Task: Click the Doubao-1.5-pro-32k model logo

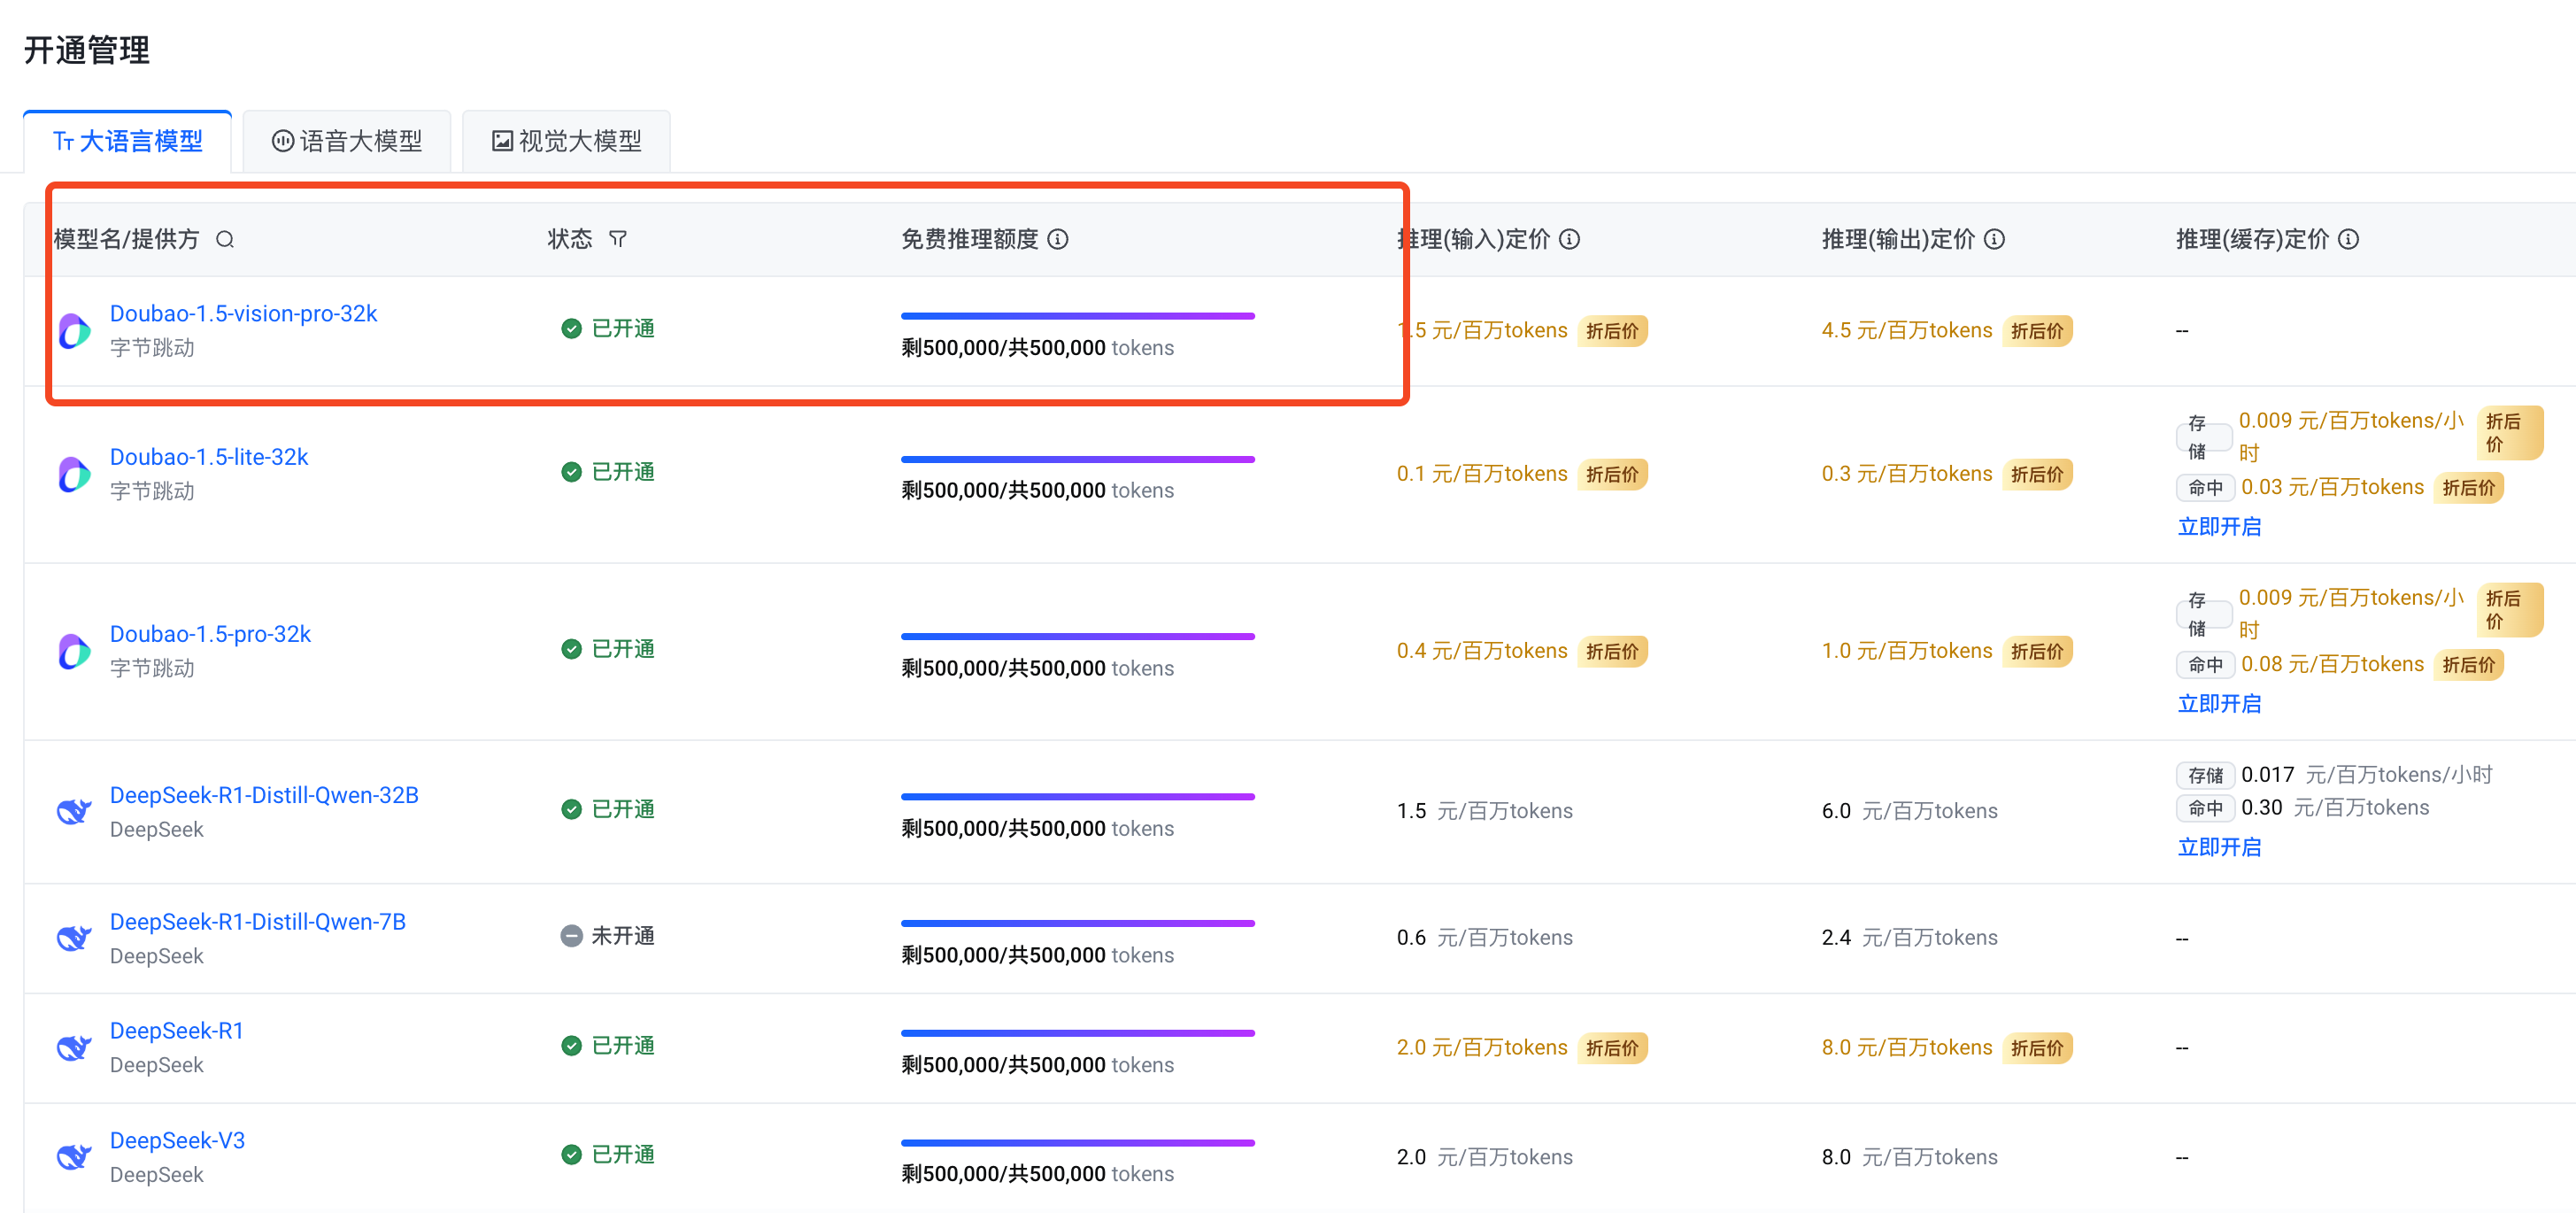Action: [75, 651]
